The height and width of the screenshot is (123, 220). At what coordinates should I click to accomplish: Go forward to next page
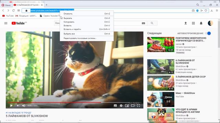[8, 11]
